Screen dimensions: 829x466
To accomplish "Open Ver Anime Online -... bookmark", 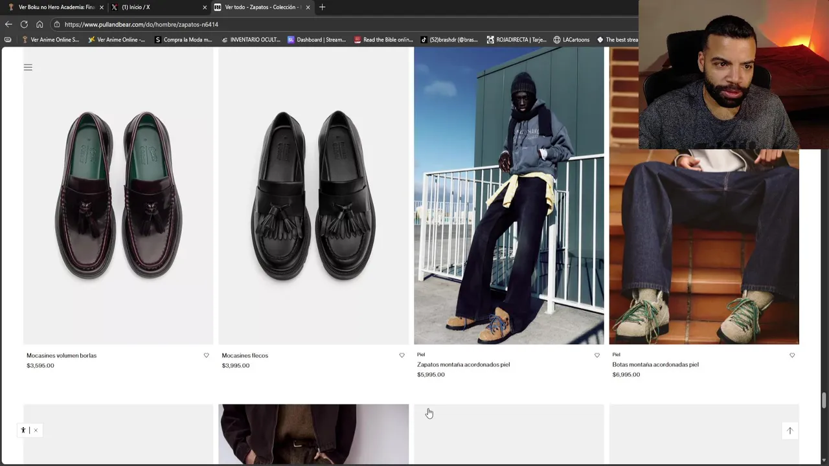I will [117, 39].
